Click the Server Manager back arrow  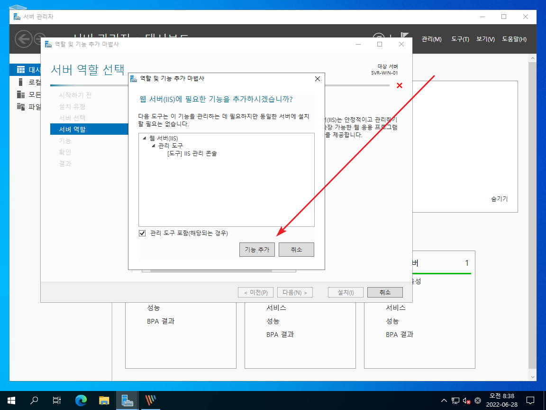(24, 39)
